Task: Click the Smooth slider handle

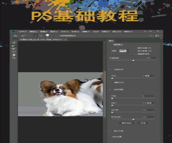Action: [x=112, y=98]
